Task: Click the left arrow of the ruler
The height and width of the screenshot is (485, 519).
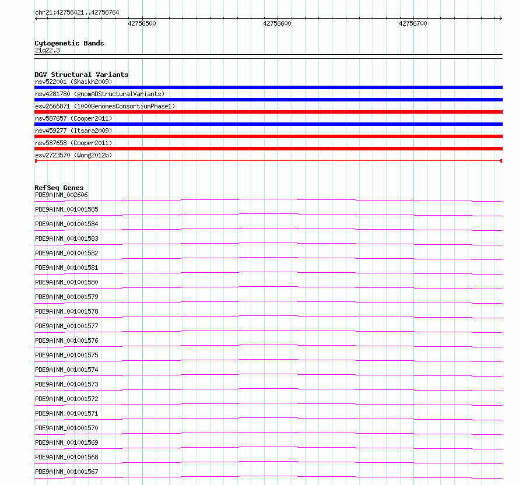Action: click(x=36, y=18)
